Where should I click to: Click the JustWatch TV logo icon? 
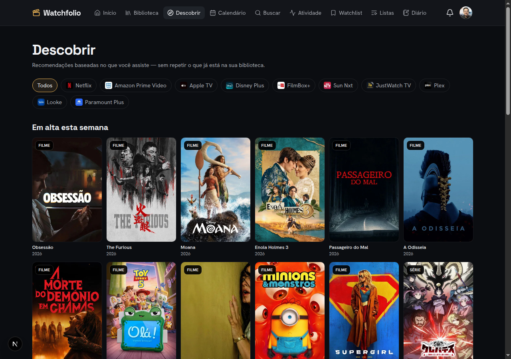pyautogui.click(x=370, y=85)
